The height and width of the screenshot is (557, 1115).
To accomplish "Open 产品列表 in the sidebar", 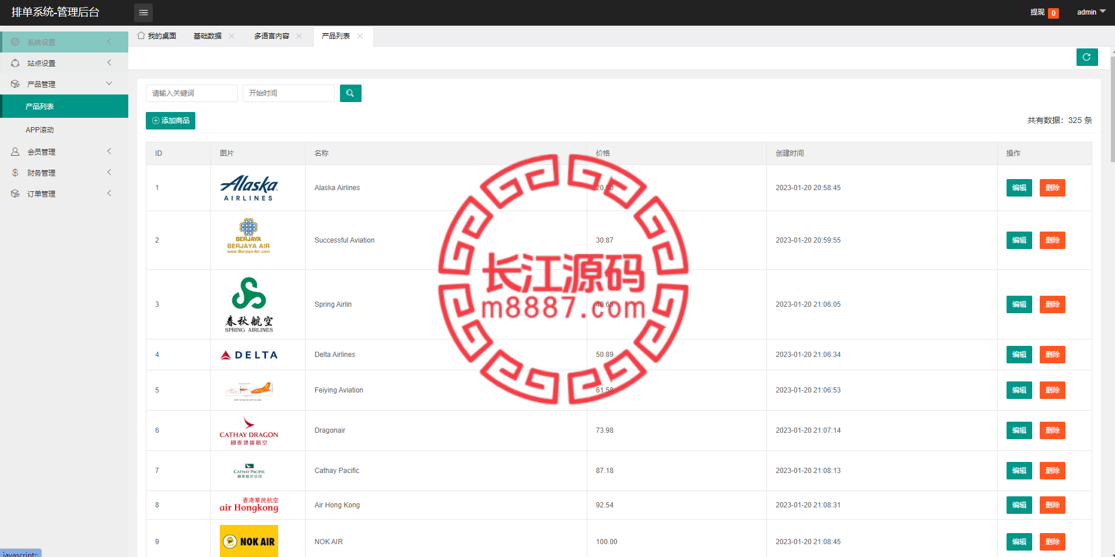I will [64, 106].
